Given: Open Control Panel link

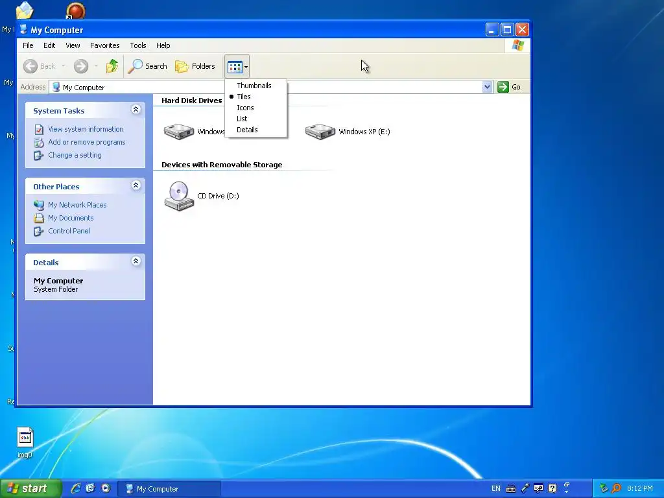Looking at the screenshot, I should [x=69, y=231].
